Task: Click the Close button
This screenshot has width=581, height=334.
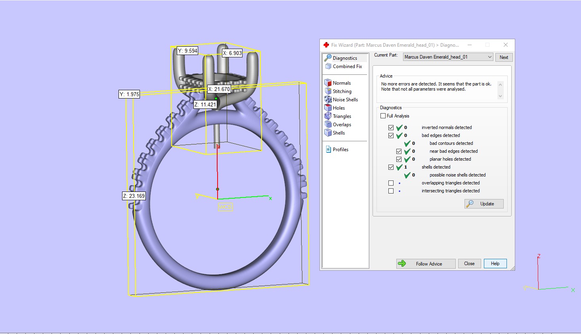Action: coord(469,264)
